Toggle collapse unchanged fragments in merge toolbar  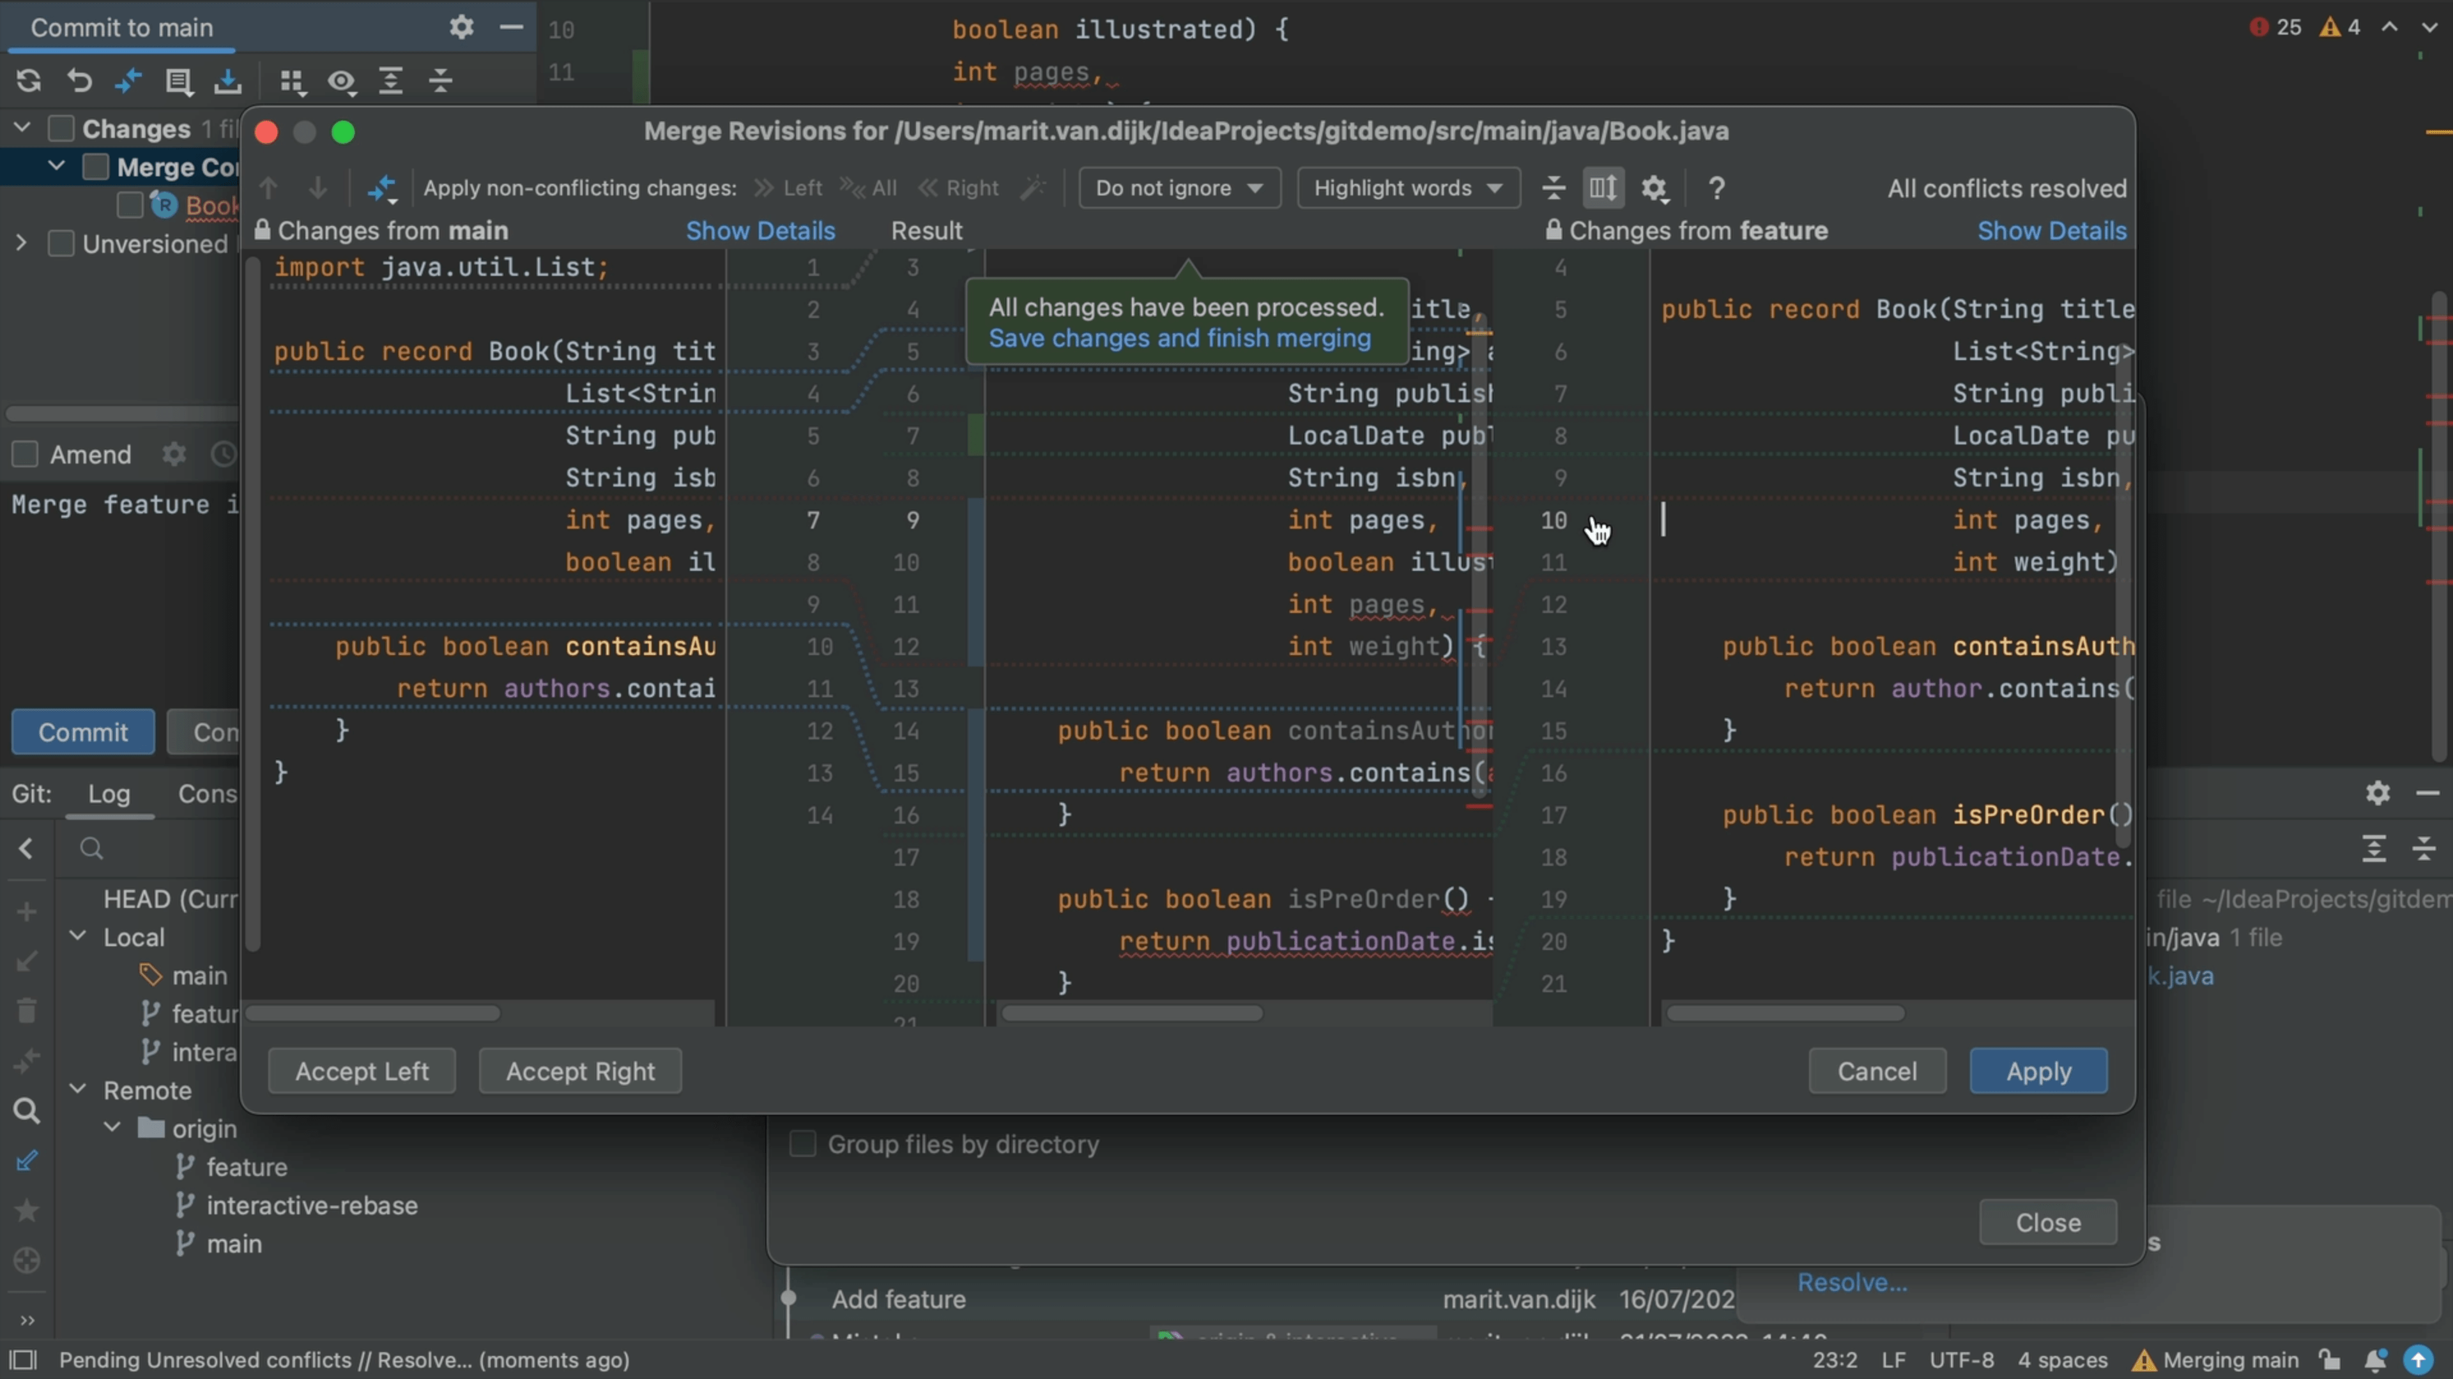tap(1553, 188)
